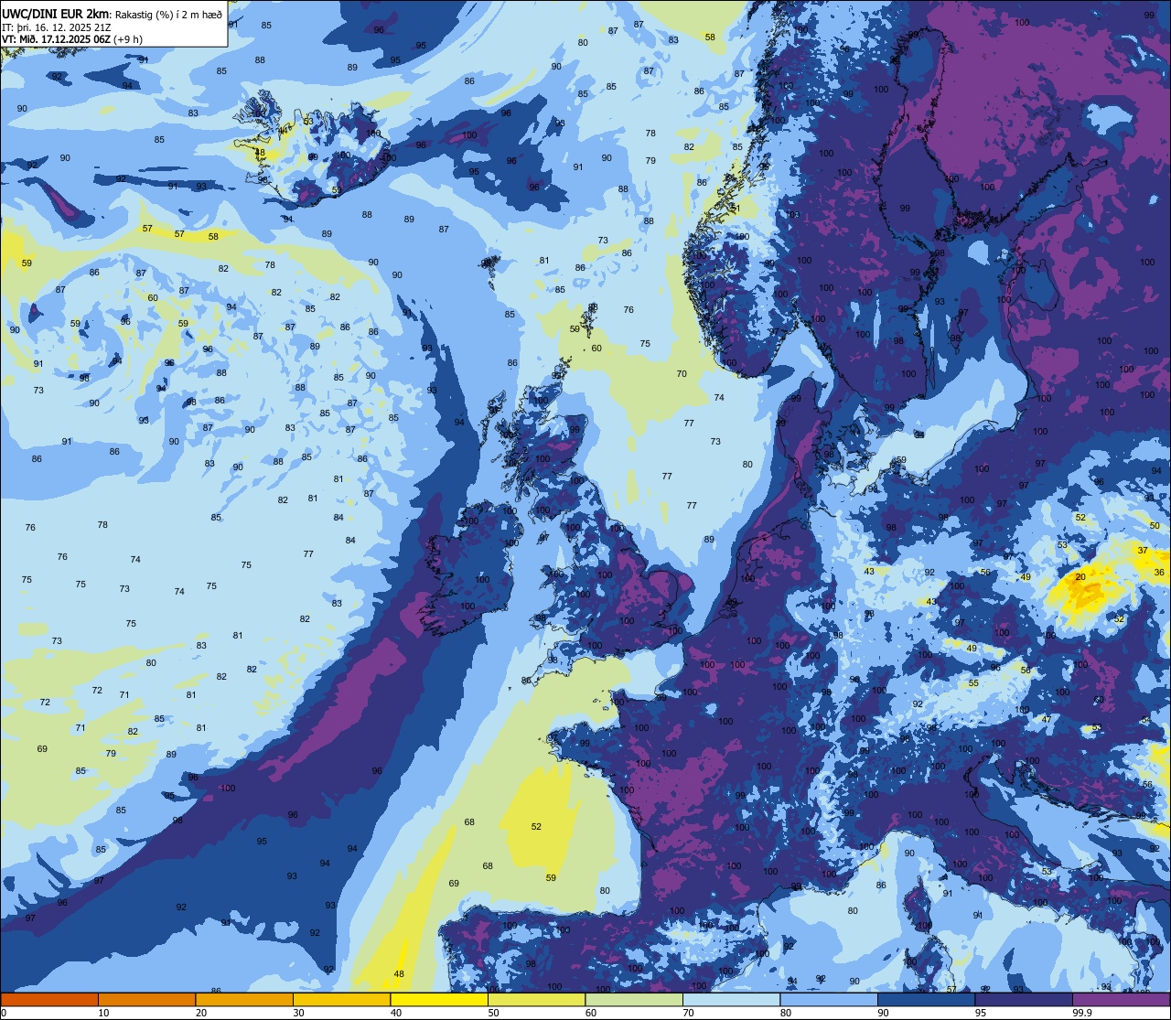Click the 80–90 % light blue legend segment
Viewport: 1171px width, 1020px height.
pos(829,999)
